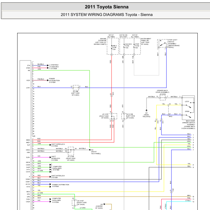This screenshot has width=210, height=210.
Task: Click the J/C D106 junction connector symbol
Action: pyautogui.click(x=71, y=151)
